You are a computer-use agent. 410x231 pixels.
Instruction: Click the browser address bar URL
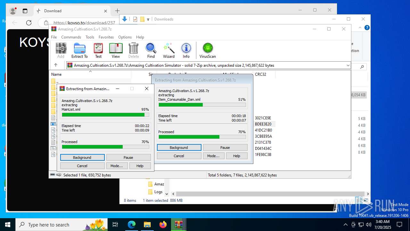click(x=84, y=23)
